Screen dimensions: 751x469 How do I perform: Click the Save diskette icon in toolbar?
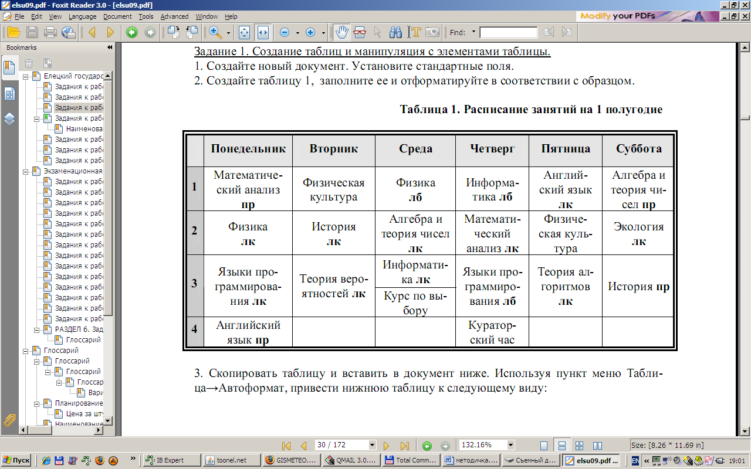coord(32,32)
